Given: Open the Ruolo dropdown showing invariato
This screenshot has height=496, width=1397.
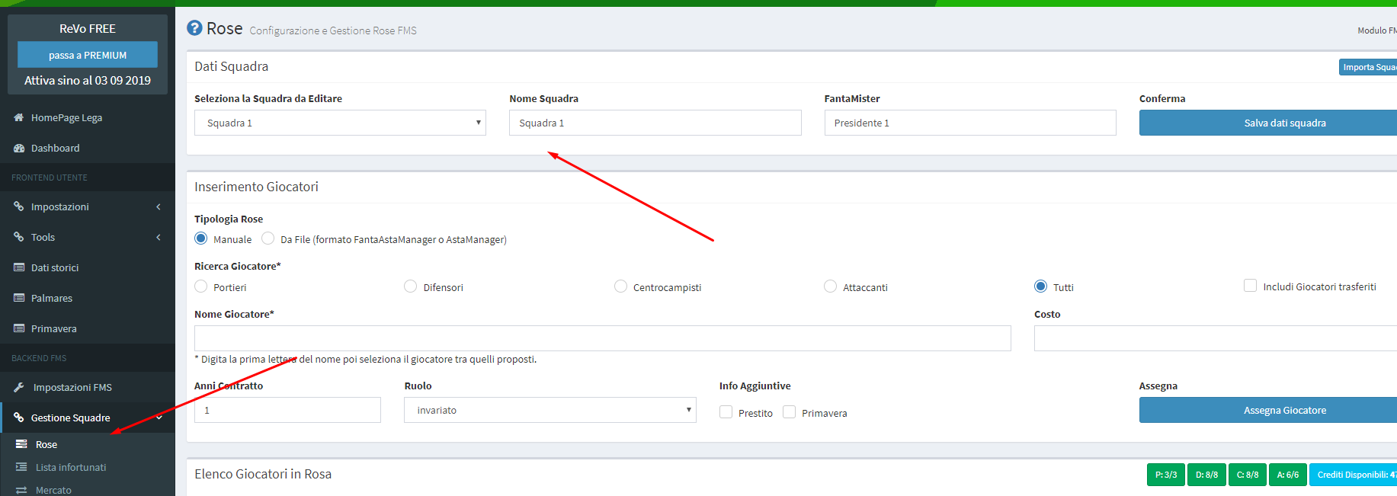Looking at the screenshot, I should (550, 410).
